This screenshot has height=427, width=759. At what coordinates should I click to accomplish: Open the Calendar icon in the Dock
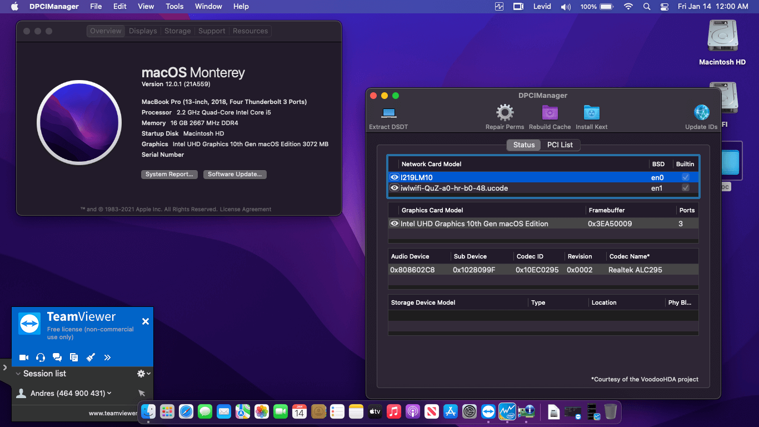pyautogui.click(x=299, y=411)
